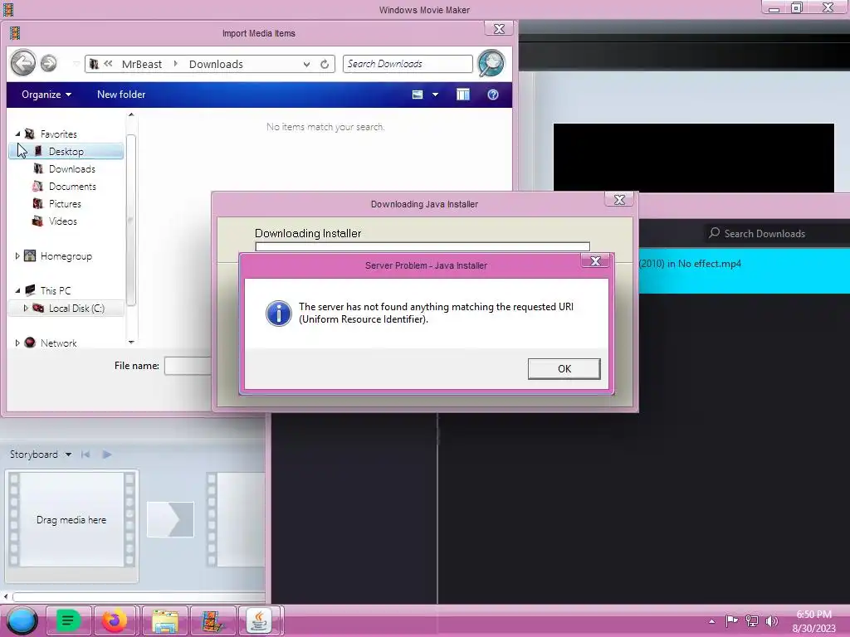850x637 pixels.
Task: Open the view options dropdown arrow
Action: 435,95
